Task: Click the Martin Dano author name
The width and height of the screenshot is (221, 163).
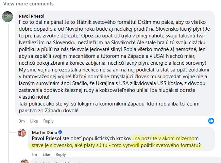Action: (x=44, y=132)
